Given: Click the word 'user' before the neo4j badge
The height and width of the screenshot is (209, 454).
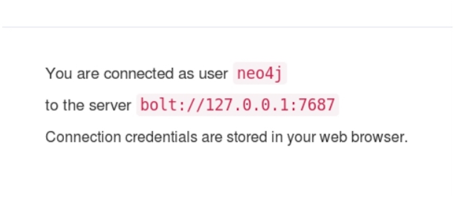Looking at the screenshot, I should [x=213, y=74].
